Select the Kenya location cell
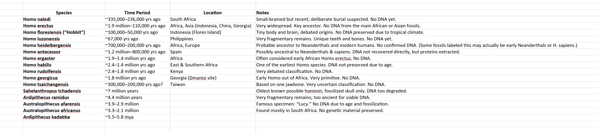The height and width of the screenshot is (133, 599). coord(213,71)
